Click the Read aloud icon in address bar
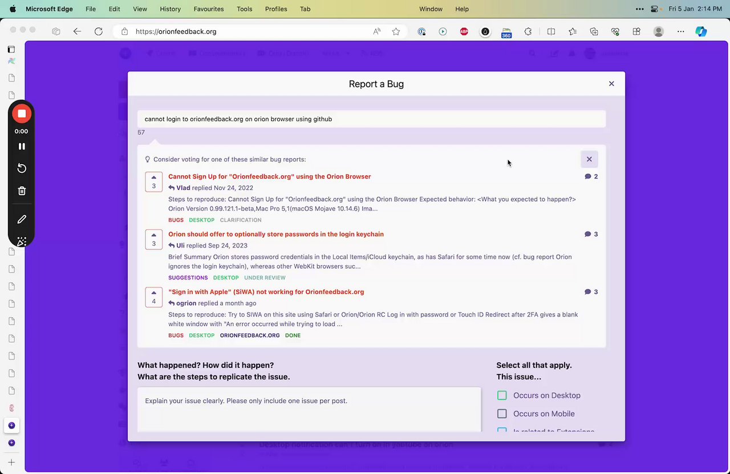The image size is (730, 474). coord(376,32)
